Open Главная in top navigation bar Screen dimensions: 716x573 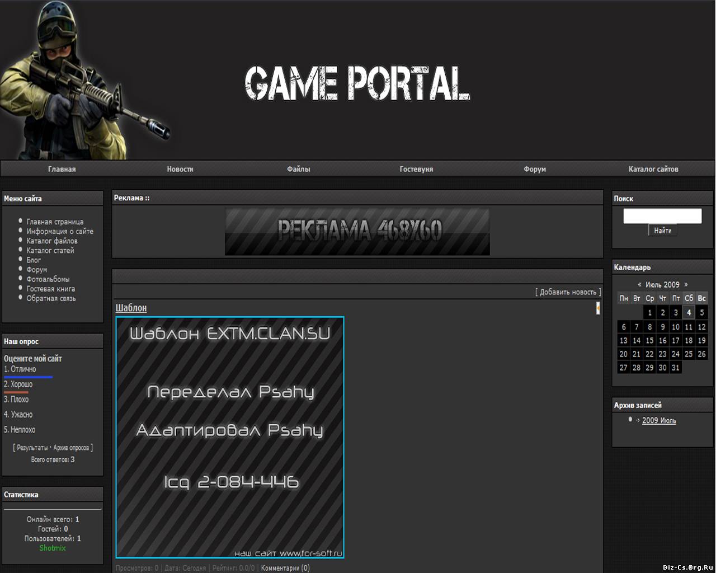pos(62,169)
